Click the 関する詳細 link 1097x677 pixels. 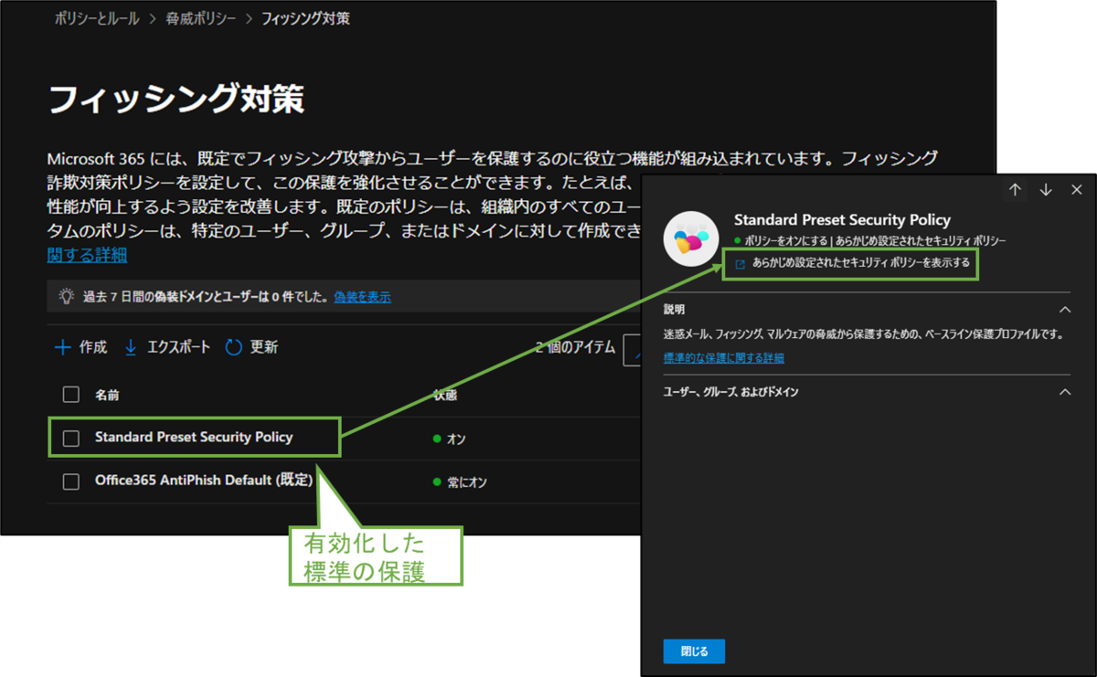point(87,254)
